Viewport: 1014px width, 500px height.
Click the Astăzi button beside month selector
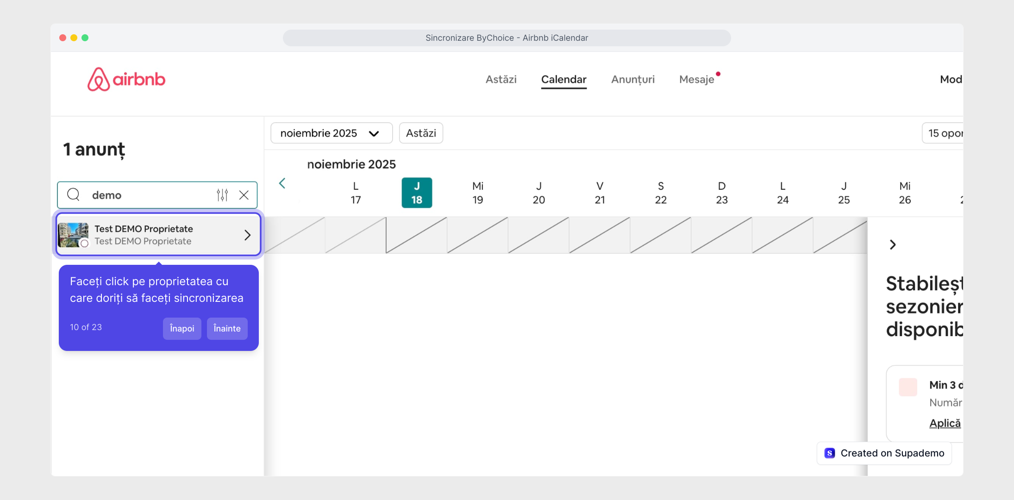(x=420, y=133)
